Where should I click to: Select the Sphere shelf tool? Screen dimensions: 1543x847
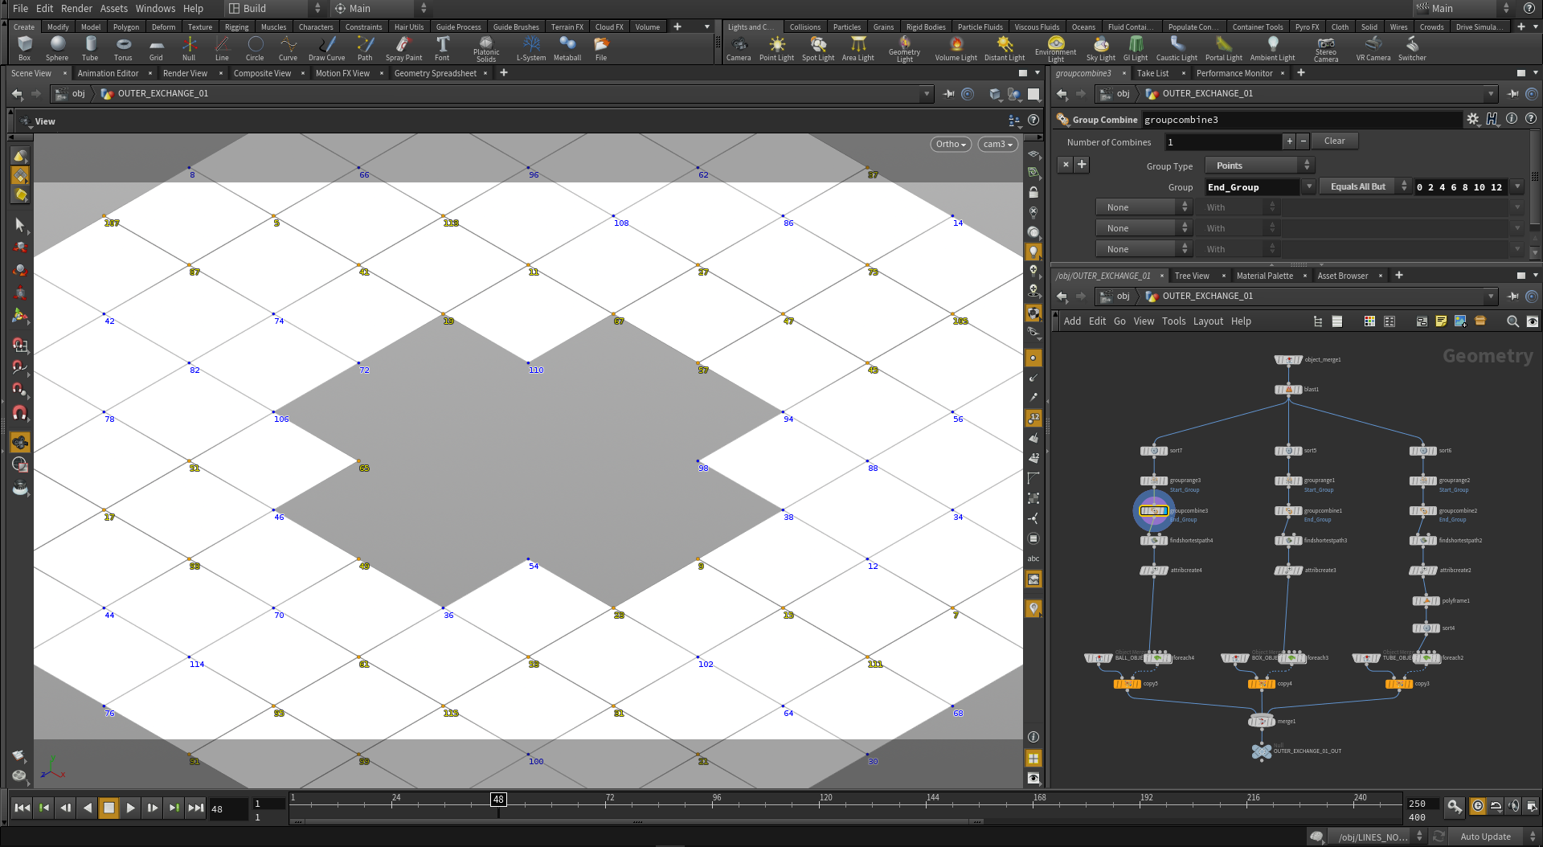point(57,48)
